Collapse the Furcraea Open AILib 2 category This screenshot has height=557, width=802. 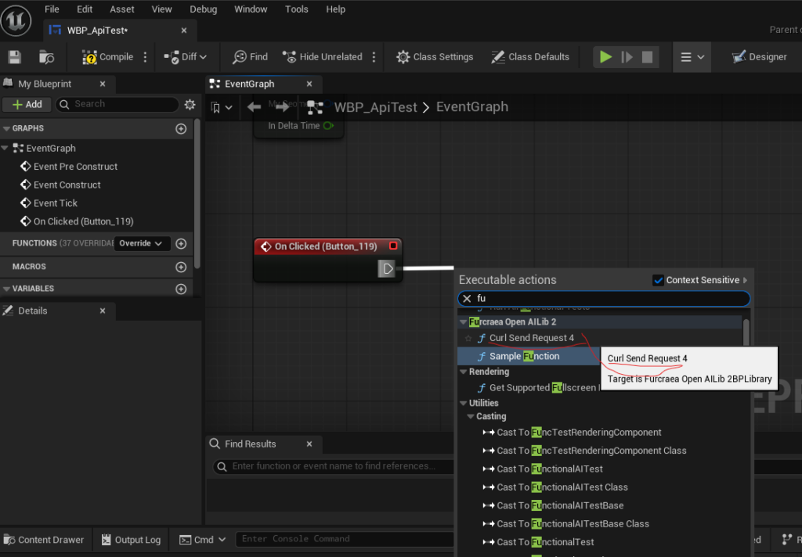(x=463, y=322)
